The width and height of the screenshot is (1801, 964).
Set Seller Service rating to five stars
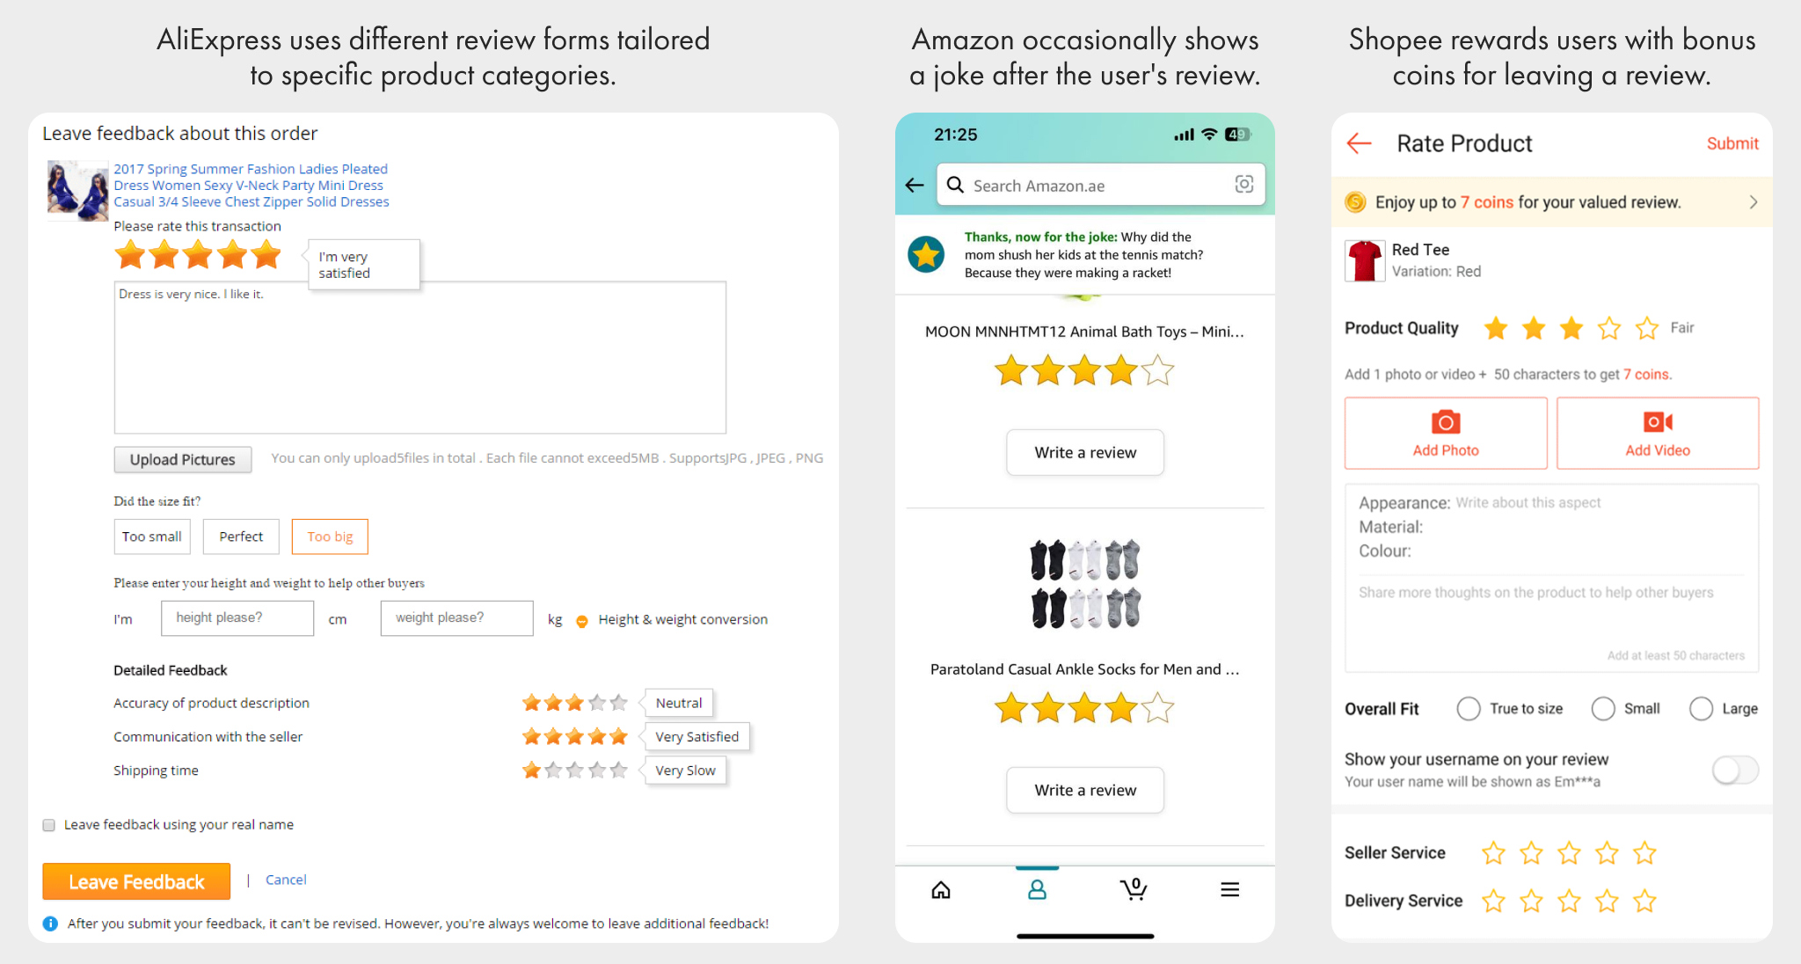coord(1644,853)
